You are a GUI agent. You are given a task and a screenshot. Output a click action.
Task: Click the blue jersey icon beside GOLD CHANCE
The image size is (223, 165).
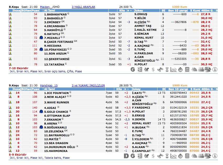tap(41, 112)
